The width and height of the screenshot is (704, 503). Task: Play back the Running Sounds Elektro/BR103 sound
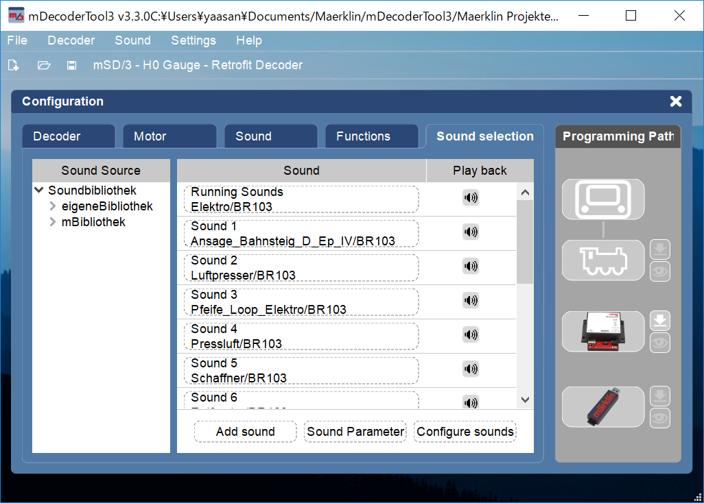(x=471, y=198)
